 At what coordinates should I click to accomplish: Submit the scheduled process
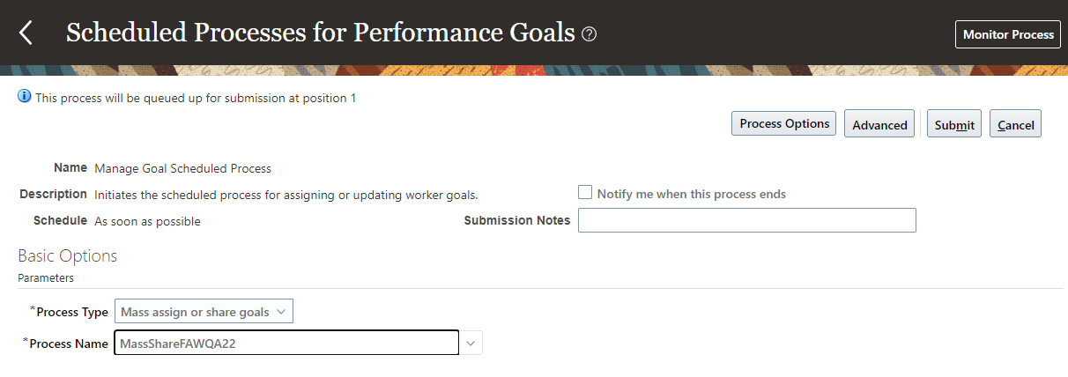pos(954,124)
